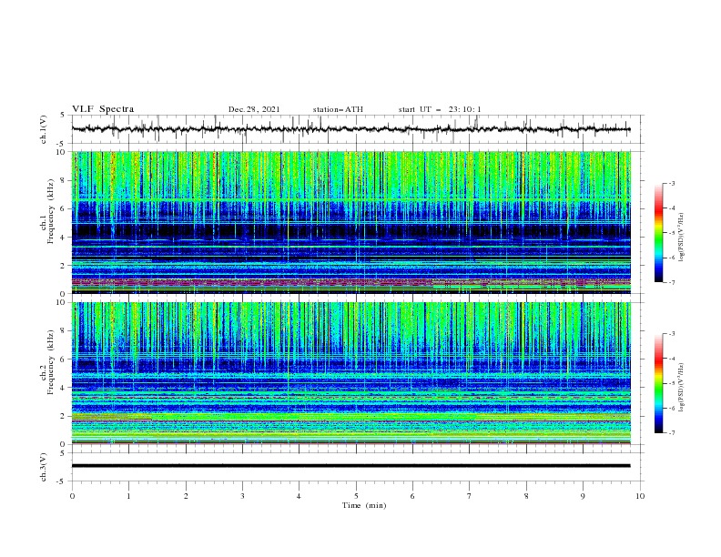Click time axis tick label '7'
Image resolution: width=721 pixels, height=557 pixels.
(x=470, y=496)
